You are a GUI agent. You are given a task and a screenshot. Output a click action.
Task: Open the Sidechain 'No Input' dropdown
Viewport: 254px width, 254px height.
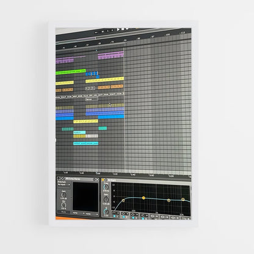click(x=64, y=184)
